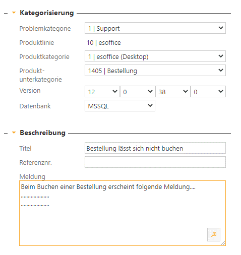Image resolution: width=241 pixels, height=255 pixels.
Task: Open the magnifier icon in Meldung box
Action: (x=213, y=234)
